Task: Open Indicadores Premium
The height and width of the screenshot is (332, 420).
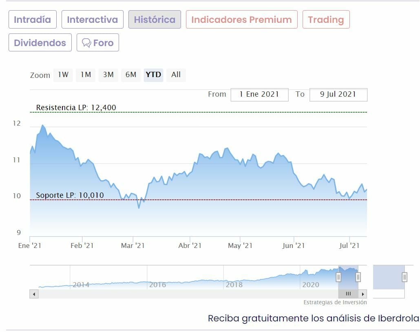Action: [x=241, y=20]
